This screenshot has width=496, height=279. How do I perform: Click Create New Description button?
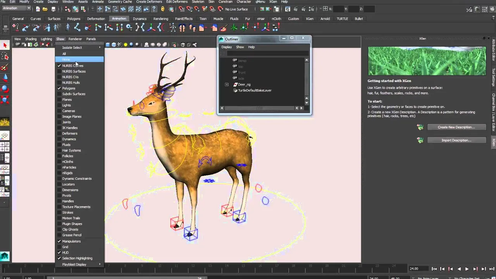coord(456,127)
